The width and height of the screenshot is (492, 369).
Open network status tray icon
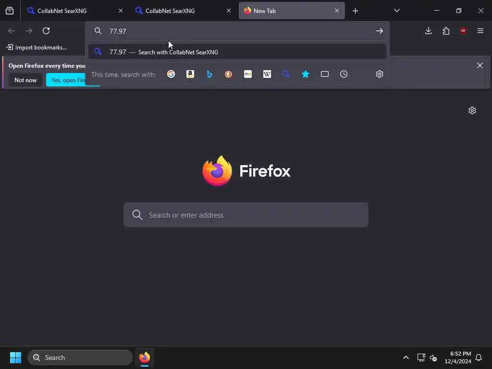tap(421, 357)
